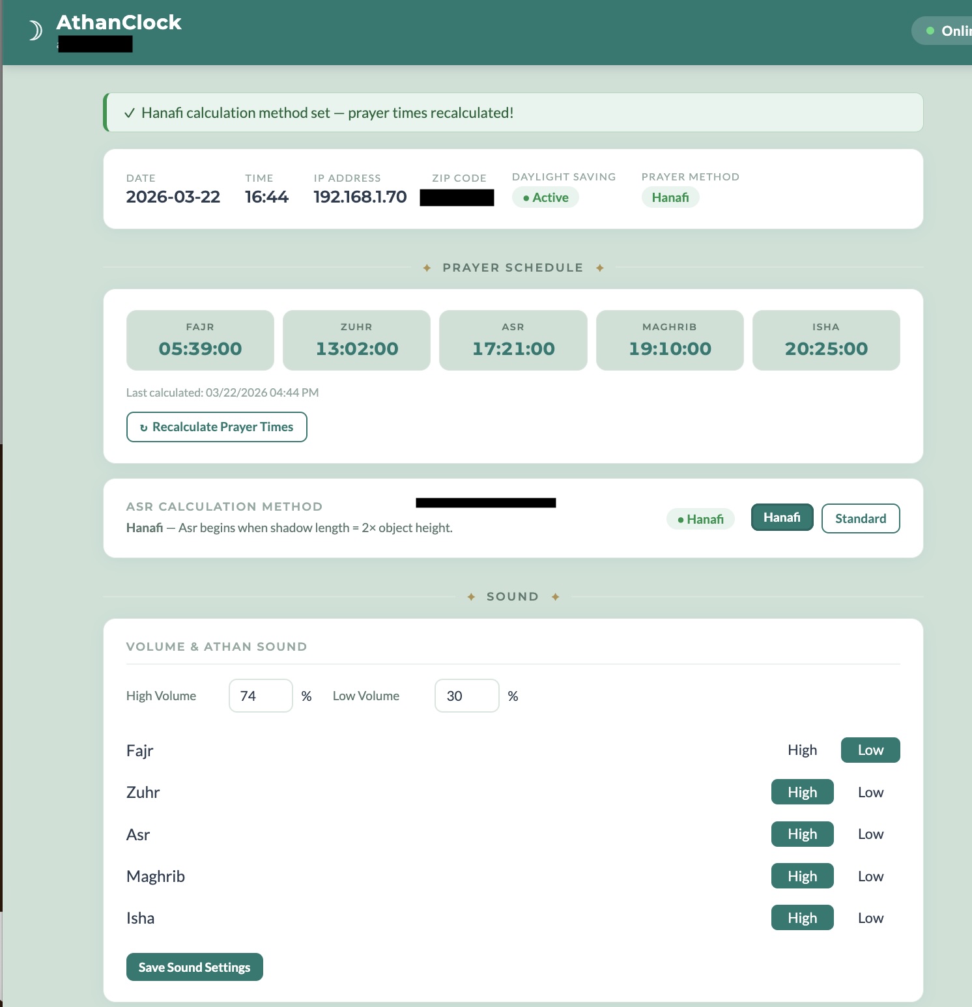Select the Hanafi calculation method button
The image size is (972, 1007).
(782, 517)
